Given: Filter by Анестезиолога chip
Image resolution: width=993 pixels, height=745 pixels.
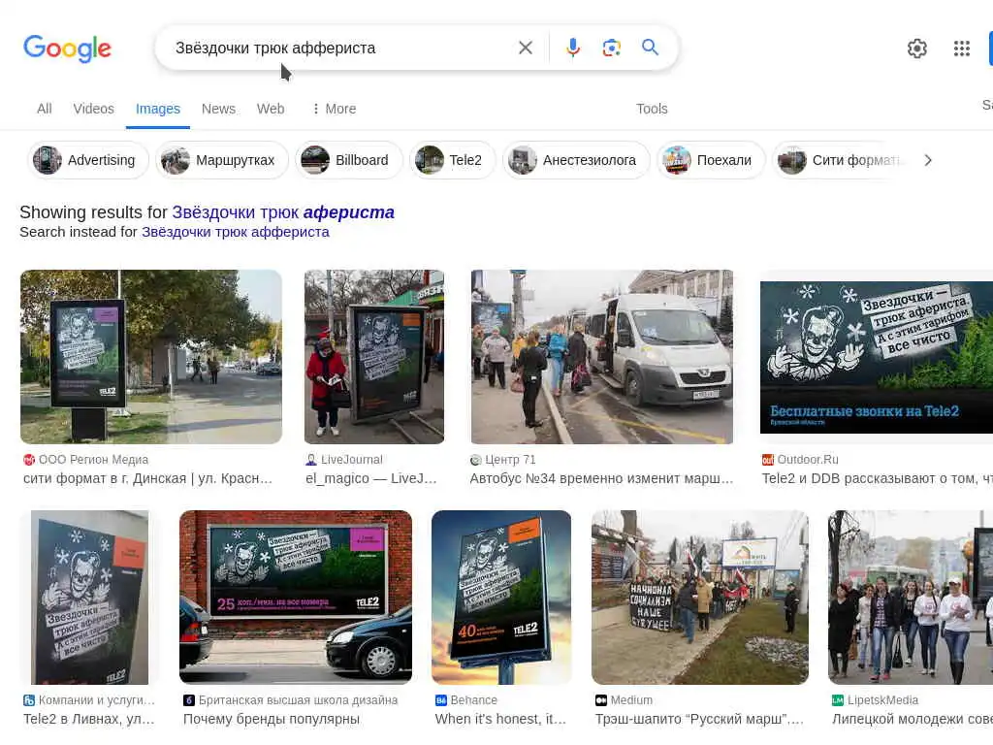Looking at the screenshot, I should [x=576, y=160].
